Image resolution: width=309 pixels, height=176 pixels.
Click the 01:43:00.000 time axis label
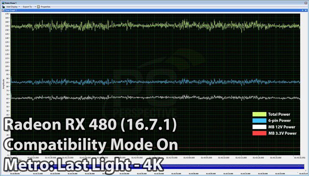tap(189, 158)
